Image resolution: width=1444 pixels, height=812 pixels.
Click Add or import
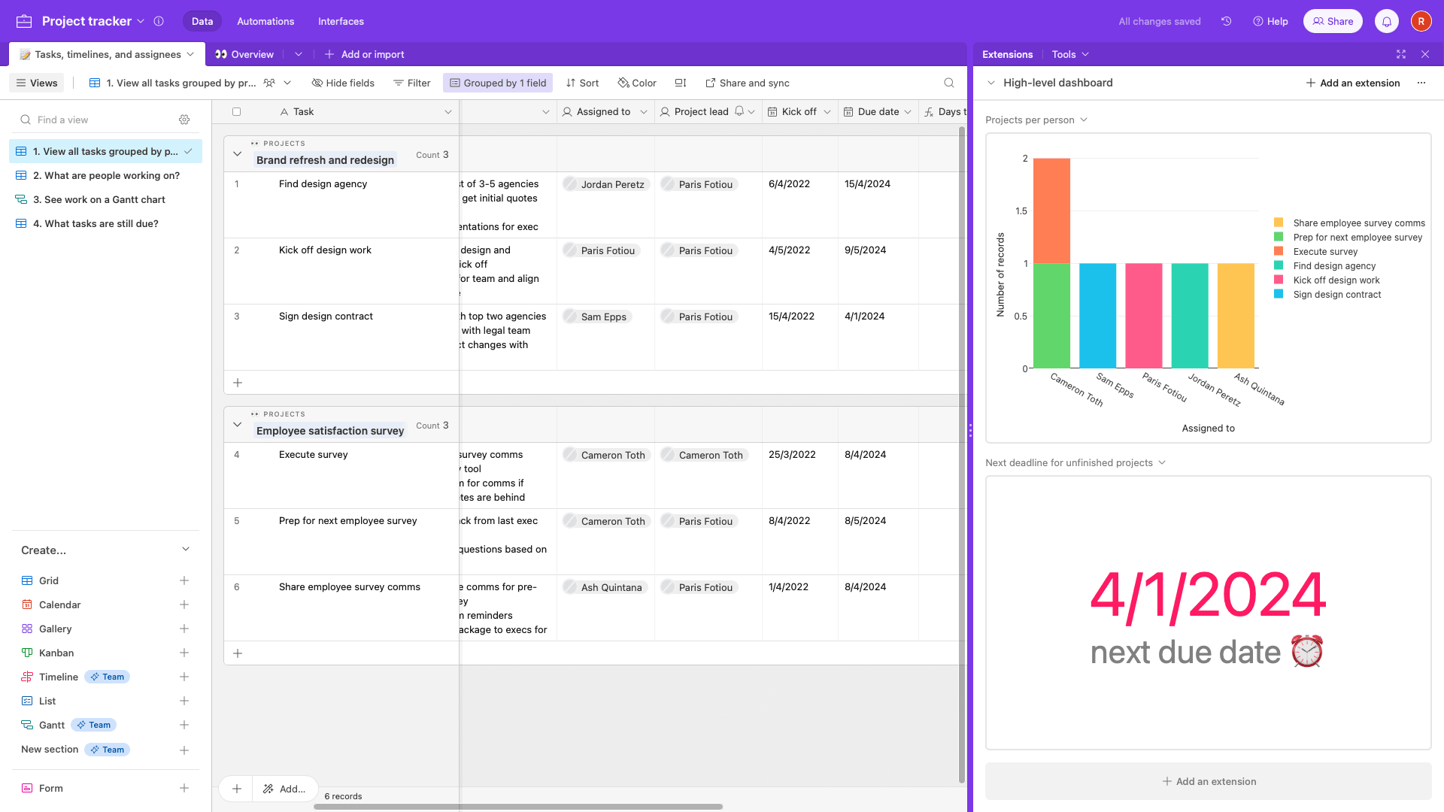364,54
